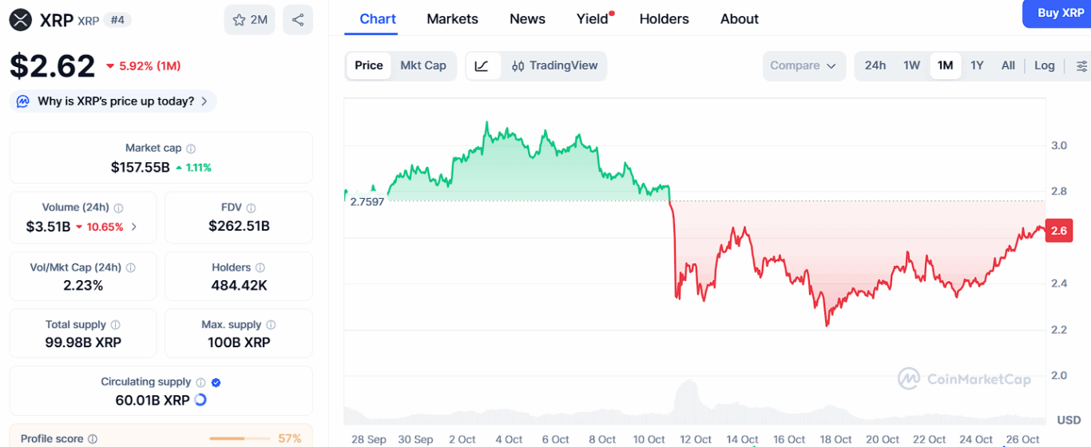
Task: Select the 24h time range
Action: 875,65
